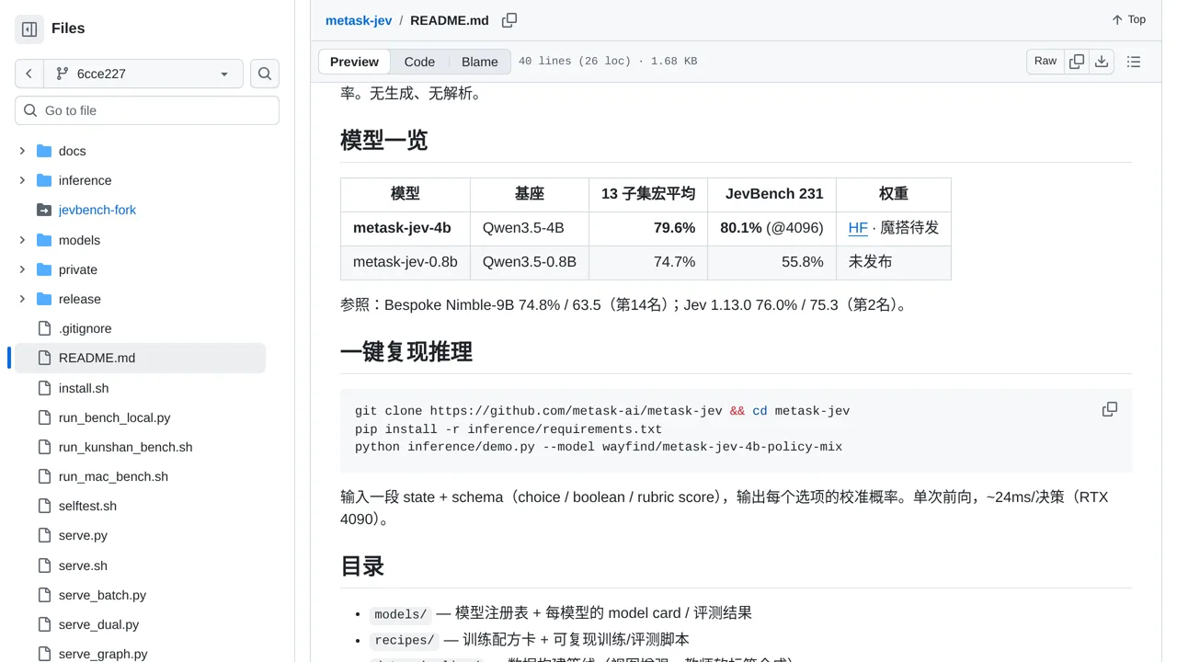This screenshot has height=662, width=1177.
Task: Copy raw file contents icon
Action: coord(1077,61)
